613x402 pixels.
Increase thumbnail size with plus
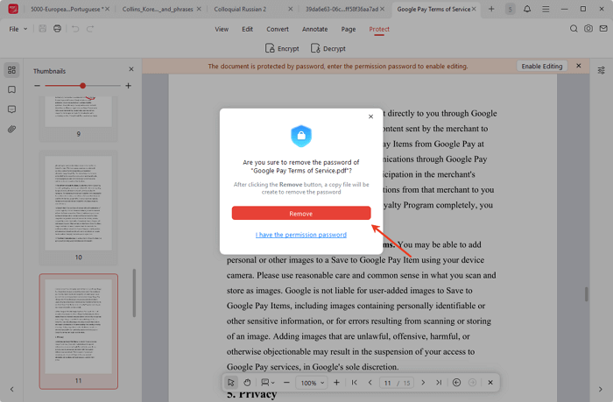pos(128,85)
